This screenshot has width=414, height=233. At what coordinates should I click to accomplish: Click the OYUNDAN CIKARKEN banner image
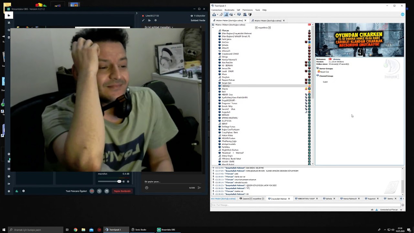coord(359,40)
